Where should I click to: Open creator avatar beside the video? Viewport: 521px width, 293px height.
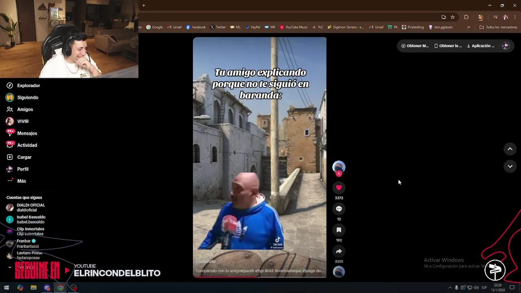339,167
